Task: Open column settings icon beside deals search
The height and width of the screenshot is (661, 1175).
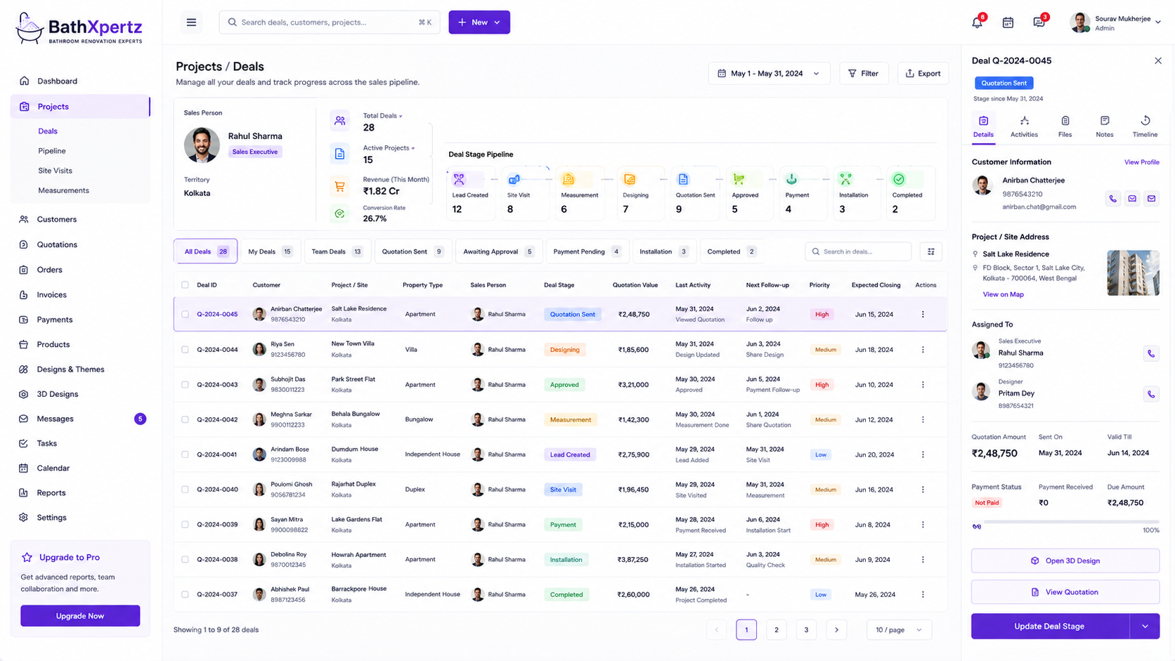Action: click(x=931, y=251)
